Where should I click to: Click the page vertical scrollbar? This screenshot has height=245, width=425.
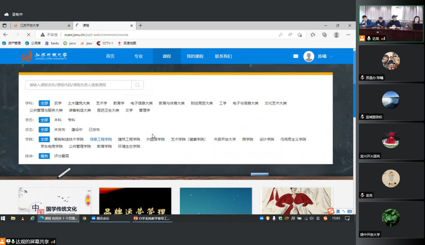pos(355,84)
